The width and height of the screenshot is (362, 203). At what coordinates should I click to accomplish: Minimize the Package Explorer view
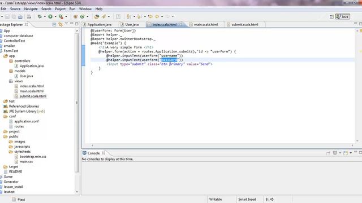(72, 24)
